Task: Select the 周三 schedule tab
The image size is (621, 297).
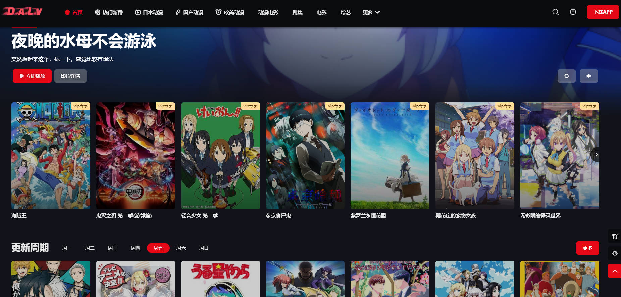Action: (113, 248)
